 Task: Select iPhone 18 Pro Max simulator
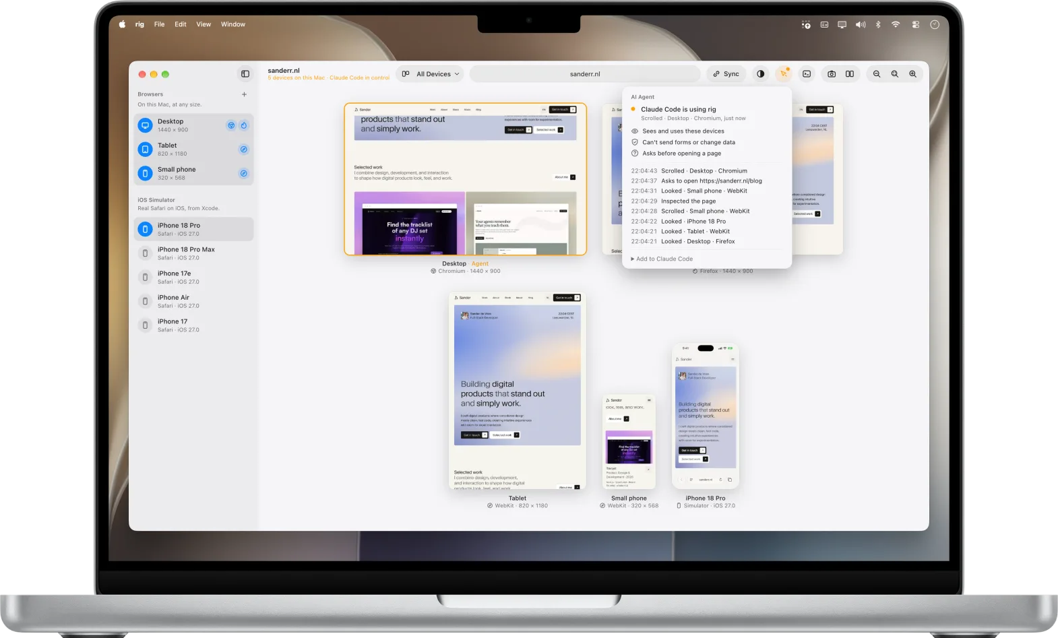194,253
